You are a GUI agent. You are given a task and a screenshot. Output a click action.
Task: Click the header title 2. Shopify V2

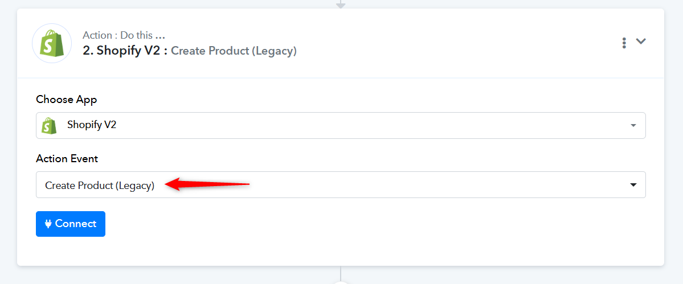pyautogui.click(x=125, y=51)
